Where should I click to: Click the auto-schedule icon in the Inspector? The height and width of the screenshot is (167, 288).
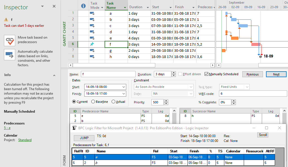point(10,55)
